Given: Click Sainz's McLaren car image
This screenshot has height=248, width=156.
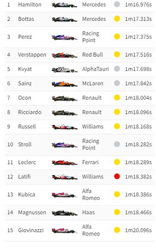Looking at the screenshot, I should (x=65, y=84).
